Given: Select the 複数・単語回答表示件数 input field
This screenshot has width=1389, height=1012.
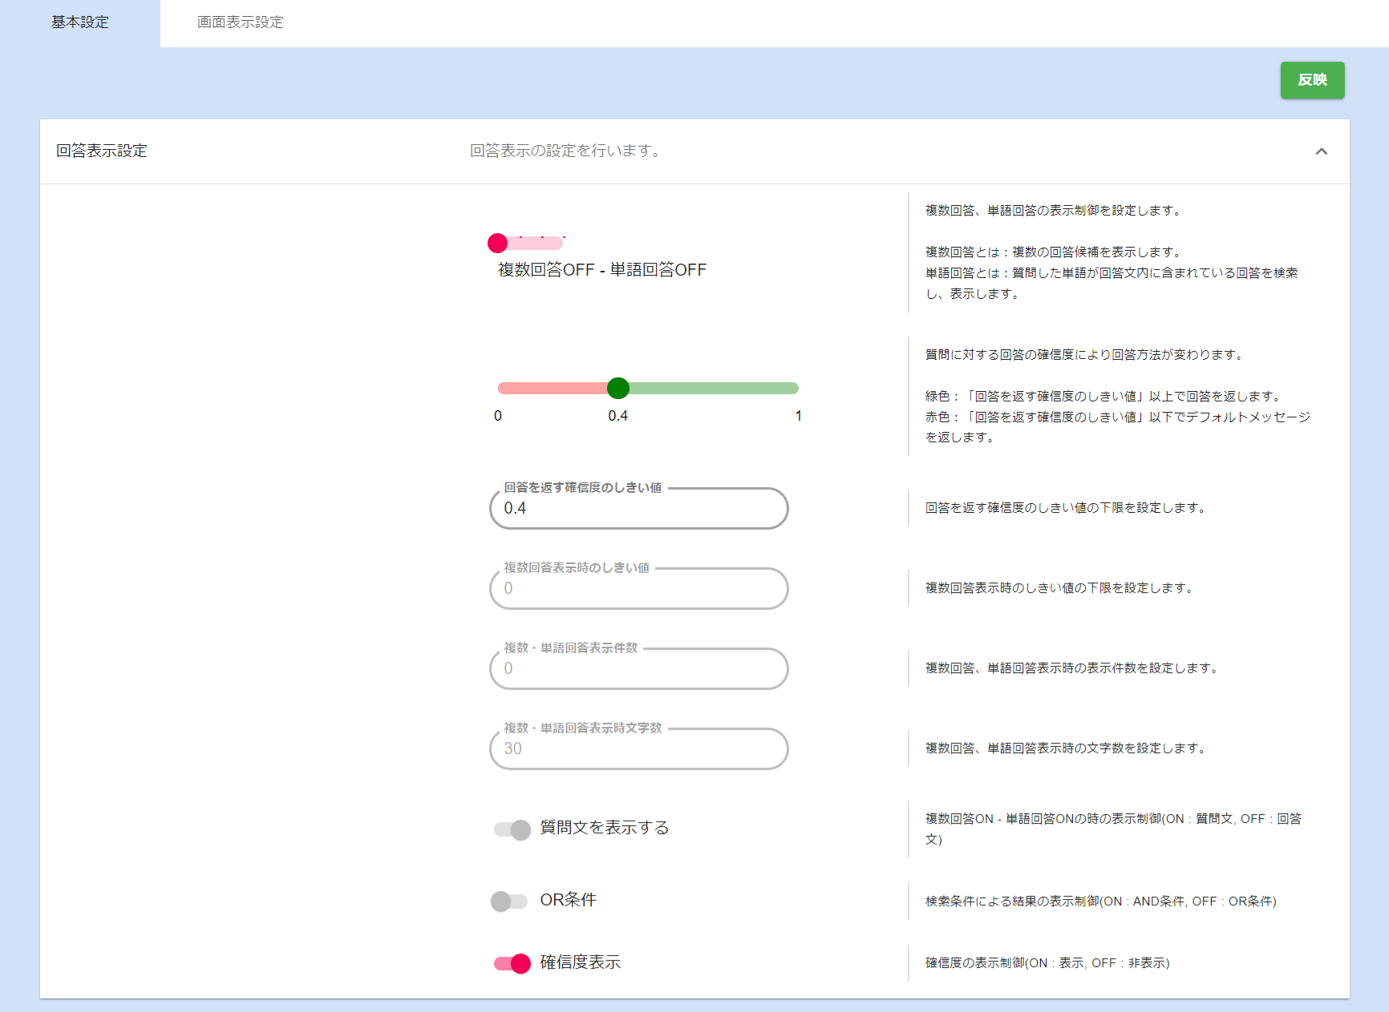Looking at the screenshot, I should (638, 669).
